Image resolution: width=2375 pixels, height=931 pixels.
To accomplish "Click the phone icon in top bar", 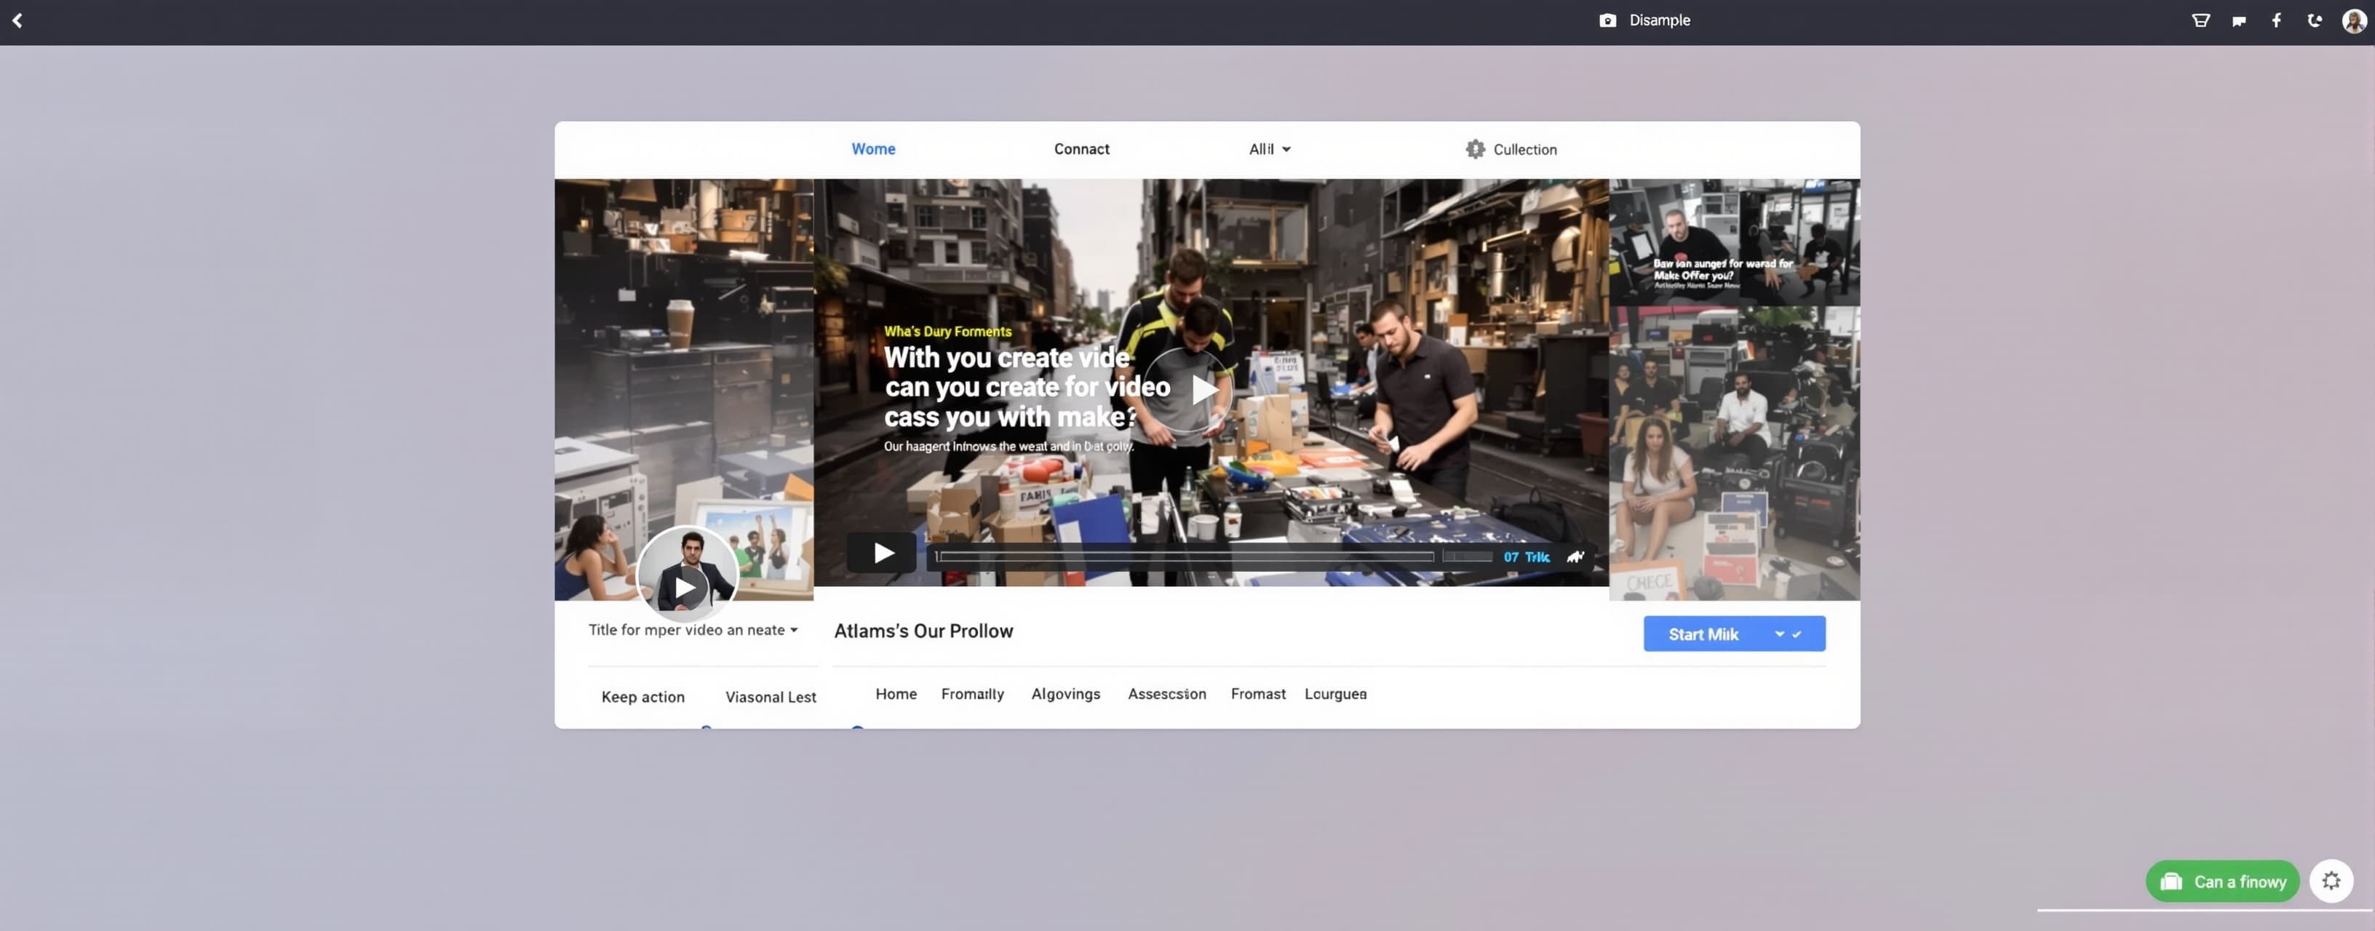I will [x=2314, y=20].
